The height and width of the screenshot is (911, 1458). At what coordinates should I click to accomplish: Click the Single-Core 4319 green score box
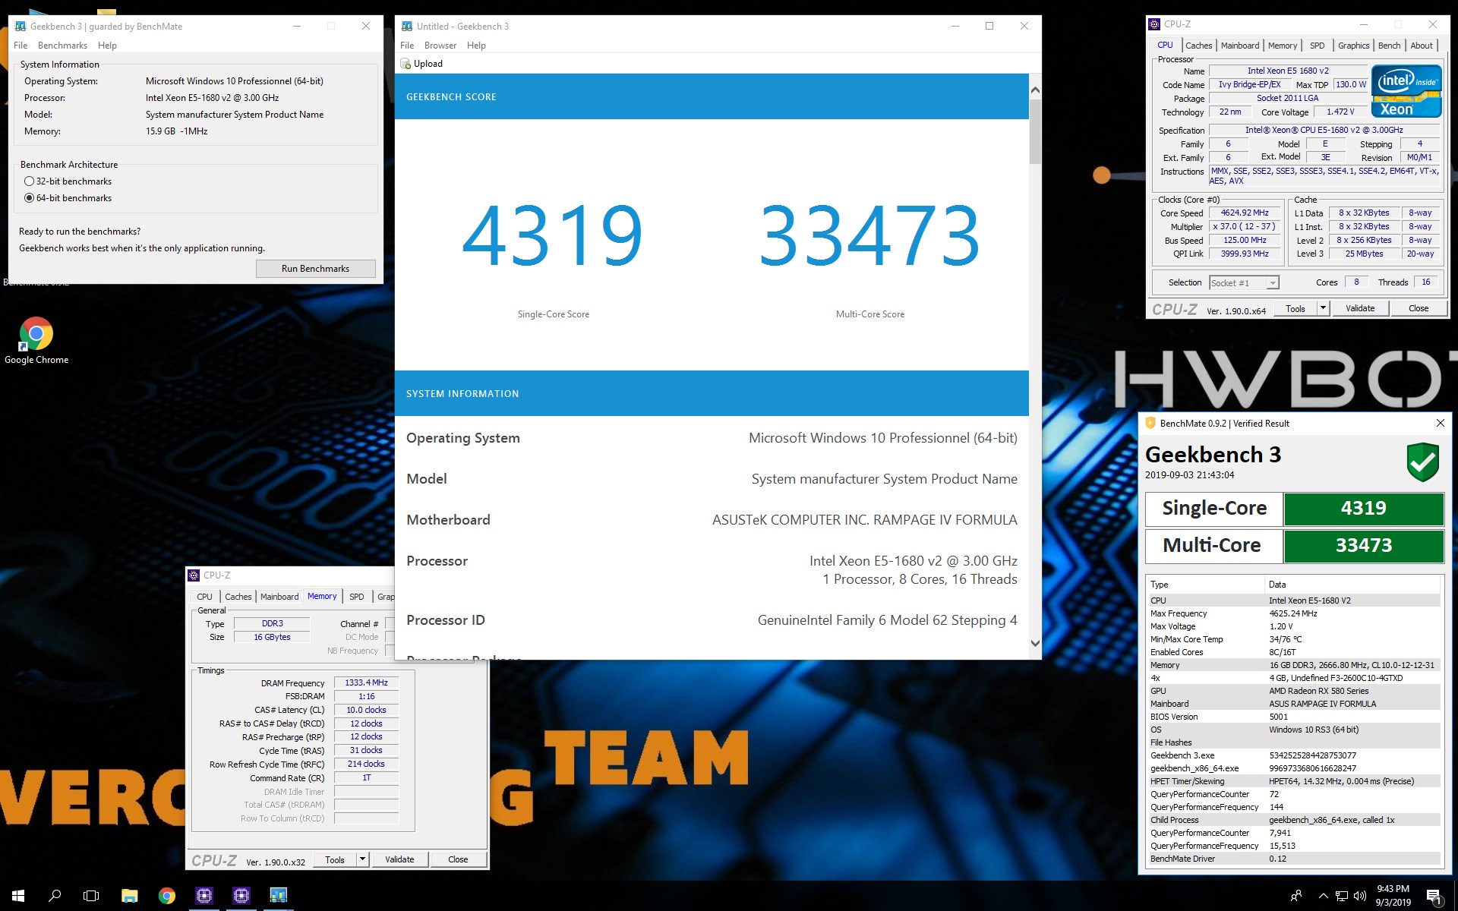1364,509
